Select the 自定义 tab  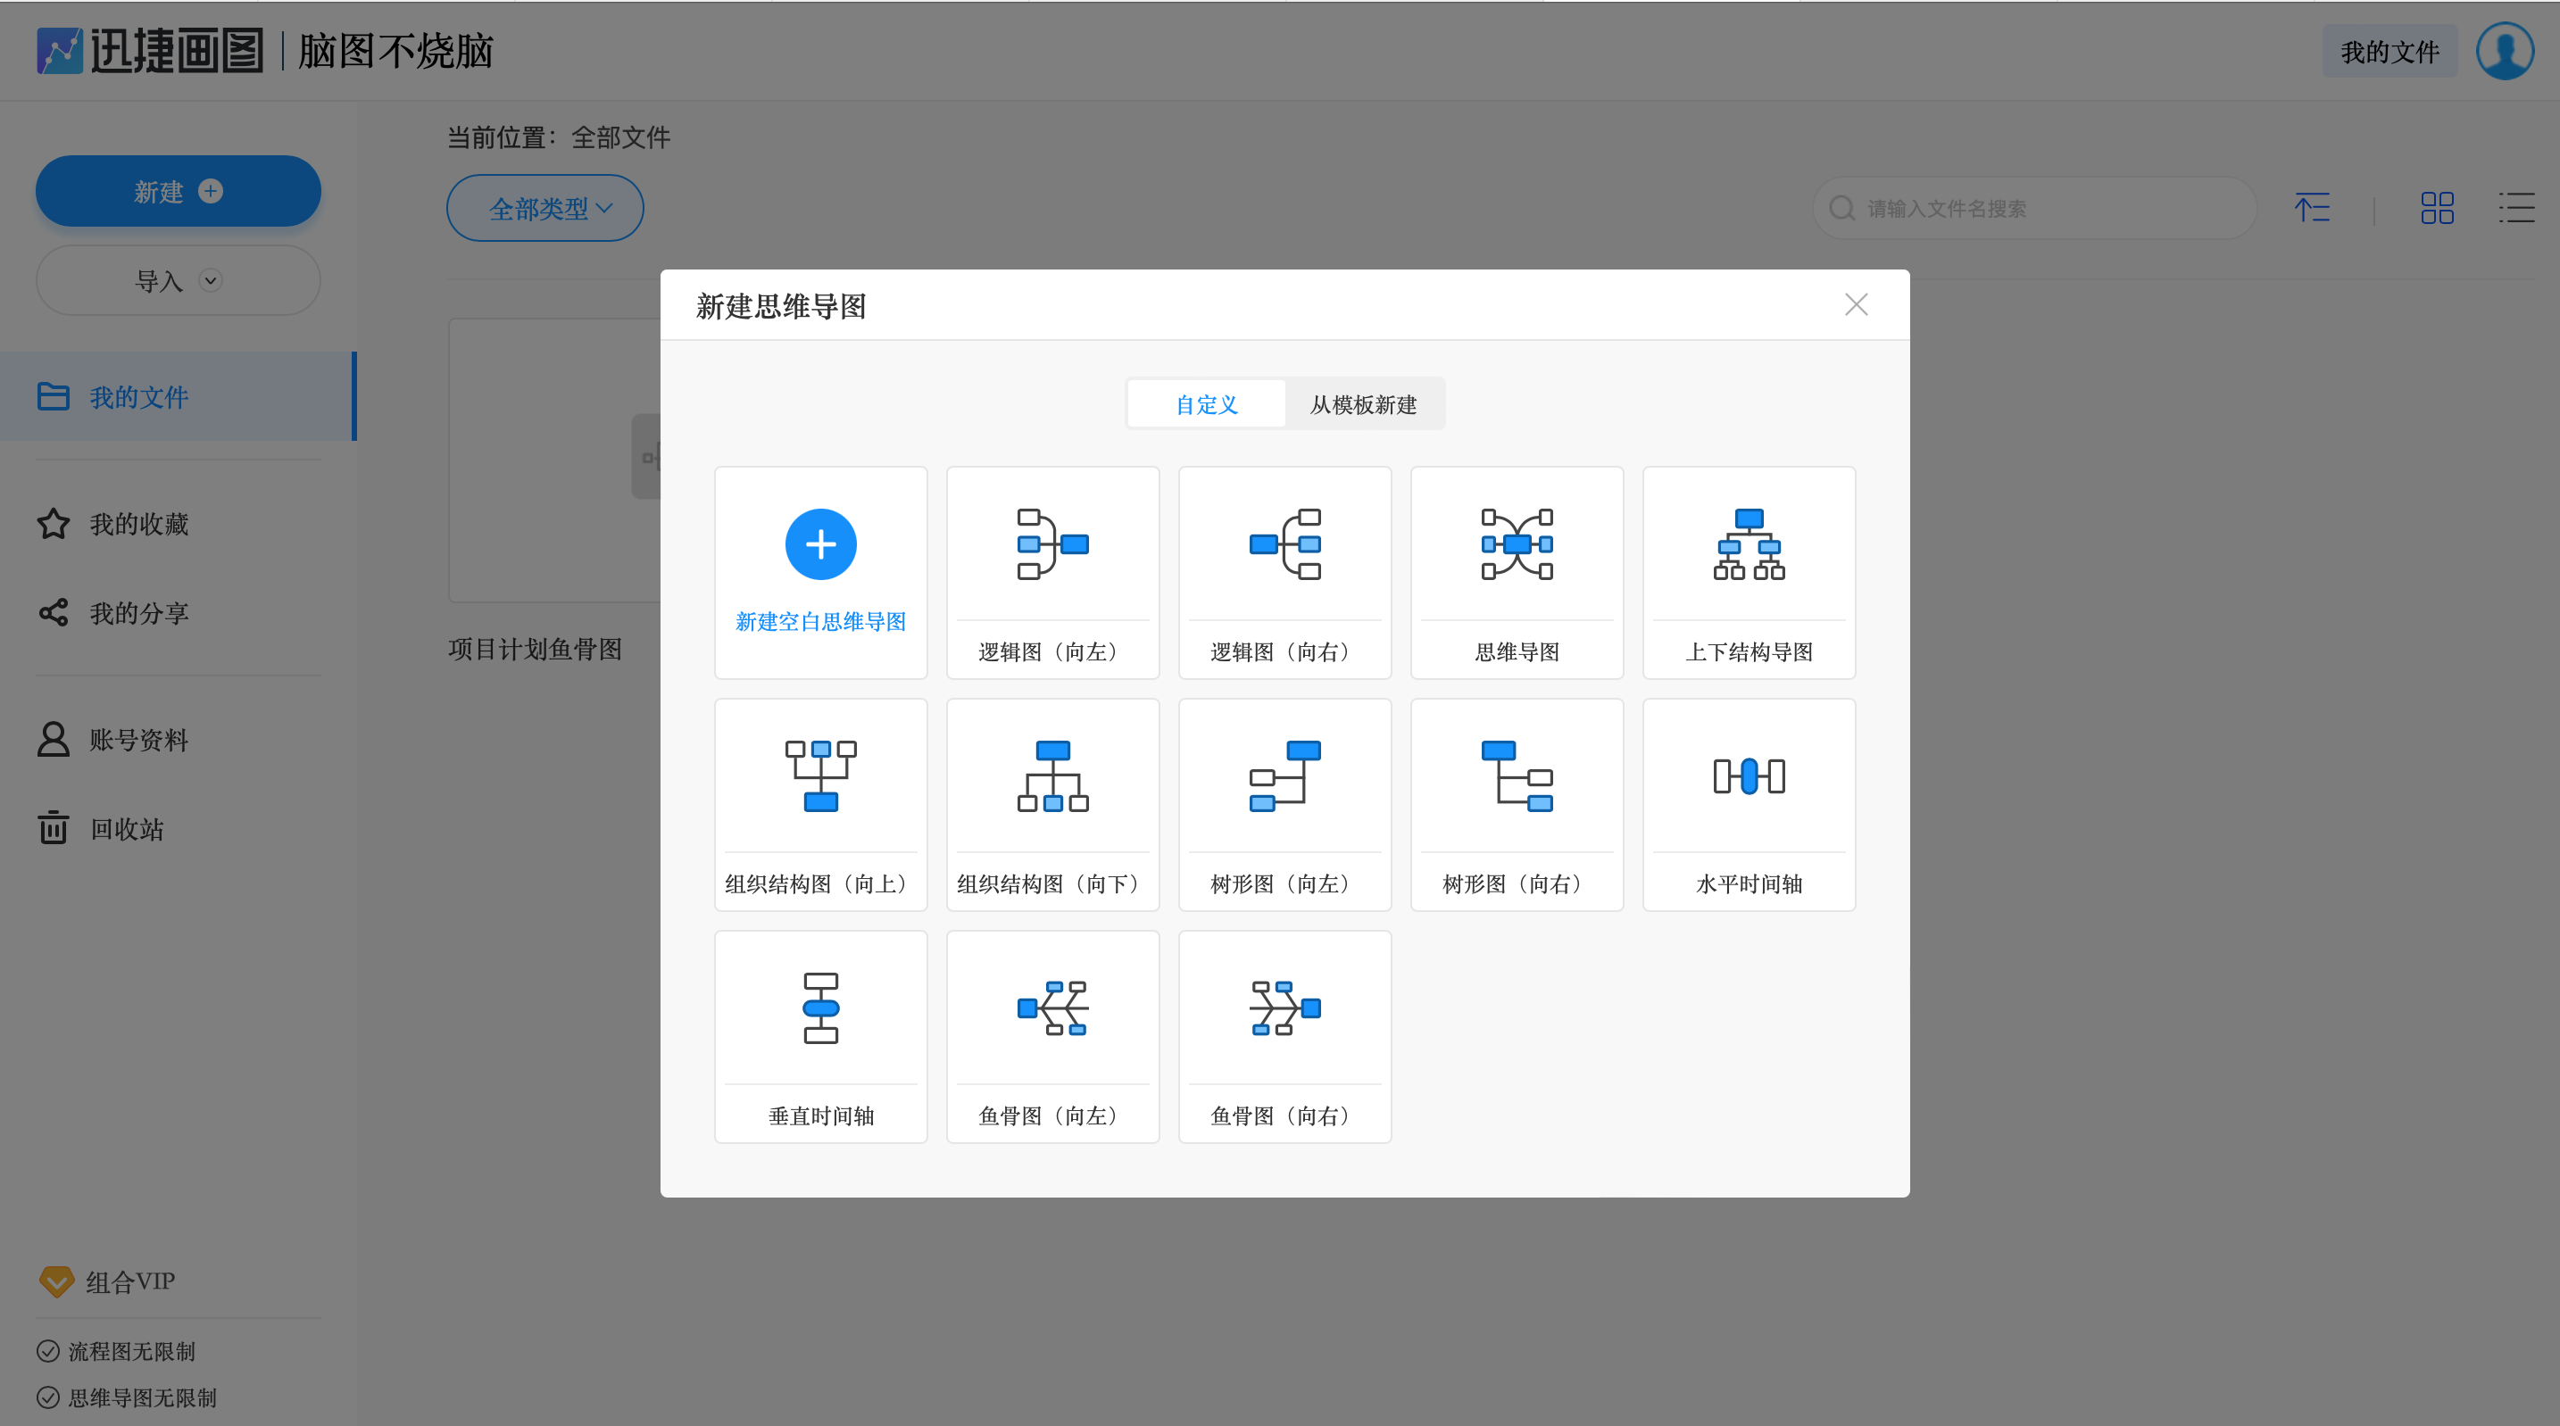(1207, 404)
